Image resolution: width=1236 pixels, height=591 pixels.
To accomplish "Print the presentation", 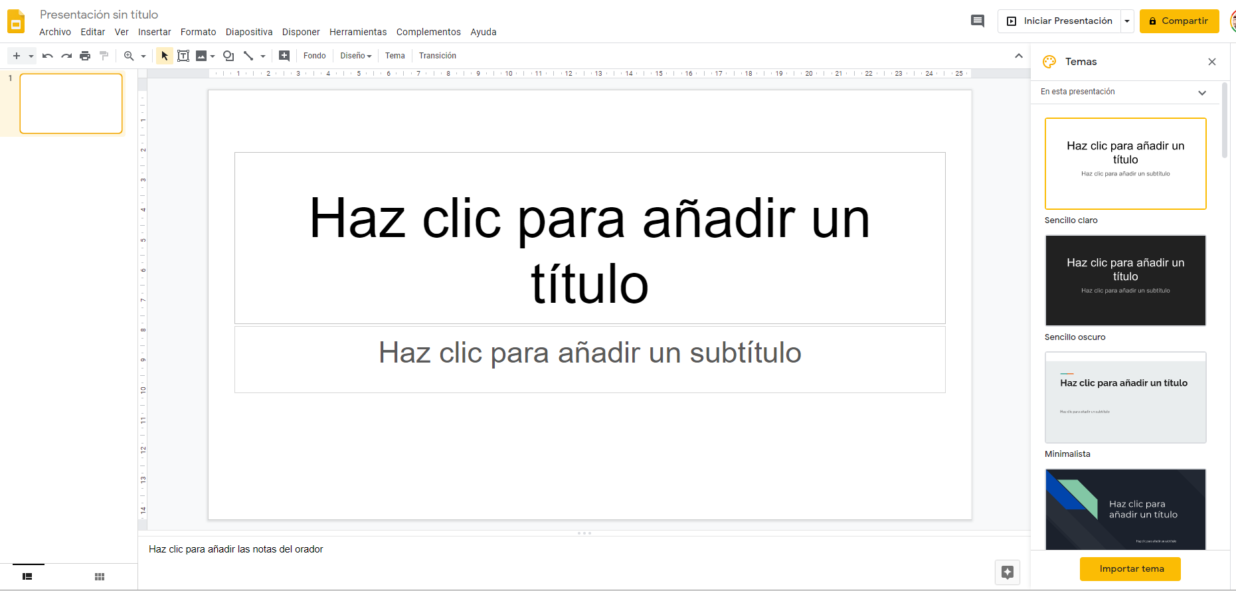I will click(x=85, y=56).
